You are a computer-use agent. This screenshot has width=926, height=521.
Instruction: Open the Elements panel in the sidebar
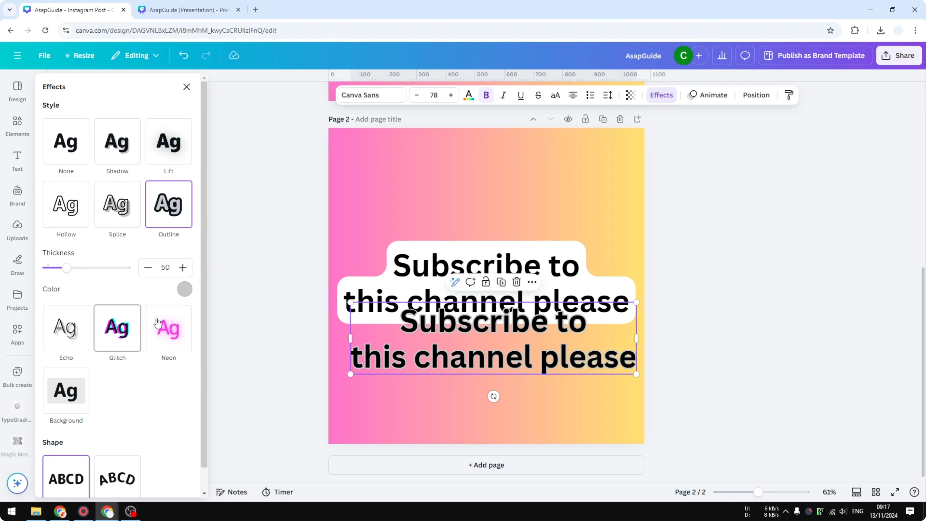tap(17, 126)
